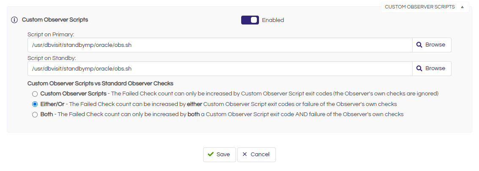Browse for the Script on Primary
479x171 pixels.
(432, 45)
